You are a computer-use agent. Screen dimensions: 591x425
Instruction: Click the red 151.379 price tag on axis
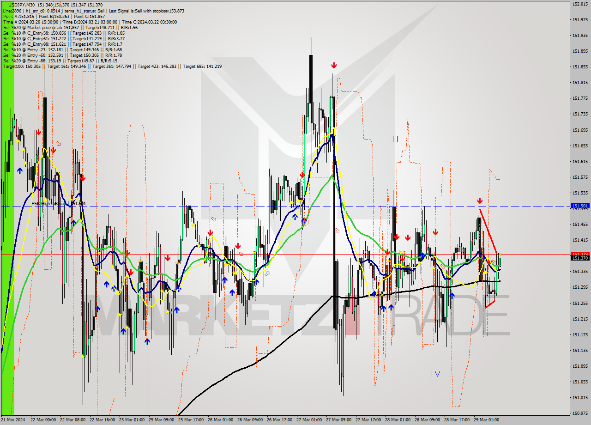point(580,254)
